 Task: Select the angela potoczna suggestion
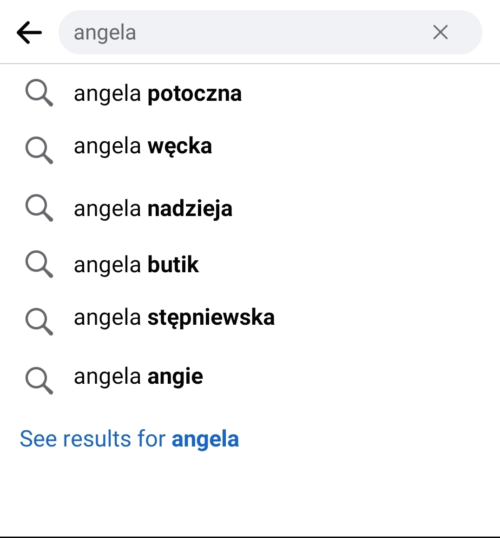click(x=158, y=93)
